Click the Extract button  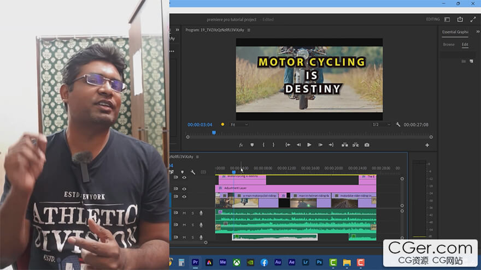355,145
